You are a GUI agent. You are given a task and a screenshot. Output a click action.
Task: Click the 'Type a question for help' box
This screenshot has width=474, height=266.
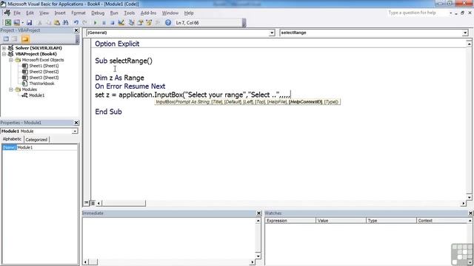point(417,13)
